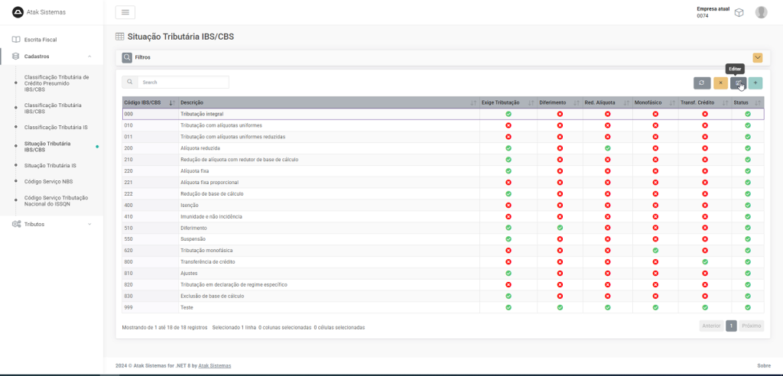Open the Atak Sistemas footer link
Viewport: 783px width, 376px height.
coord(214,366)
